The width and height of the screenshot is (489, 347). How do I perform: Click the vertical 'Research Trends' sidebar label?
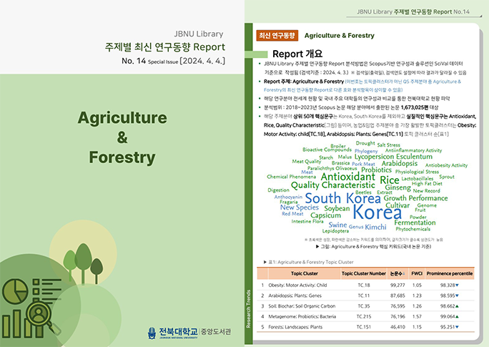(x=248, y=308)
